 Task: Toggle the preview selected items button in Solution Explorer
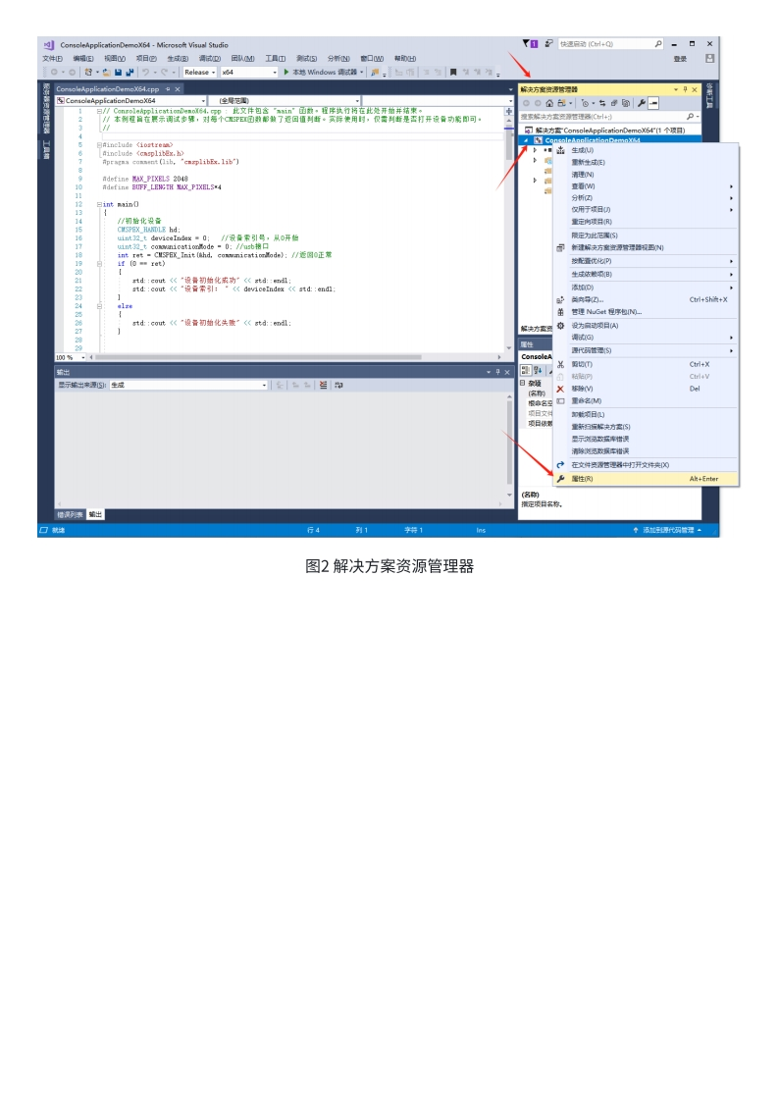(x=654, y=103)
